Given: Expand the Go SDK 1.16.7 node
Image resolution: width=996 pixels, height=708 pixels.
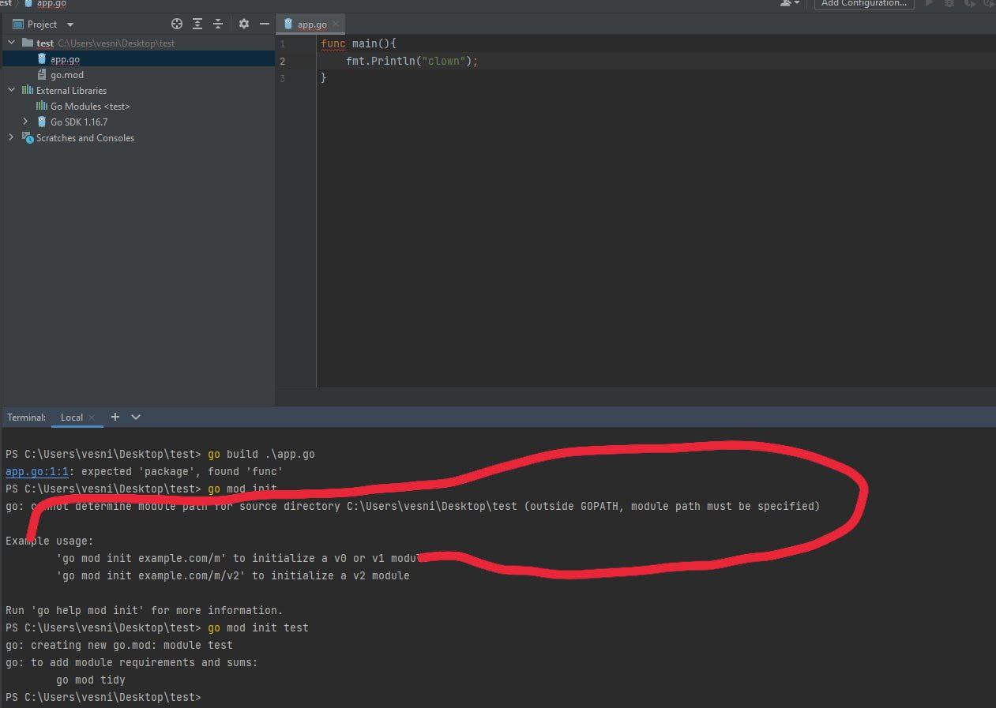Looking at the screenshot, I should pyautogui.click(x=25, y=122).
